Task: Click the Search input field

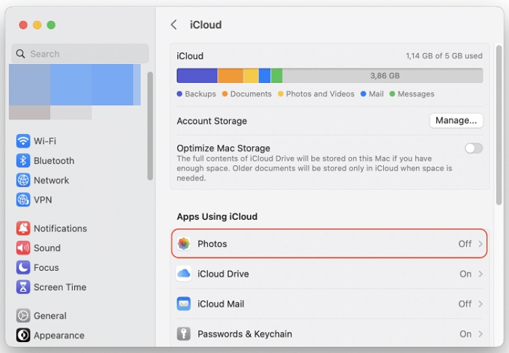Action: tap(80, 54)
